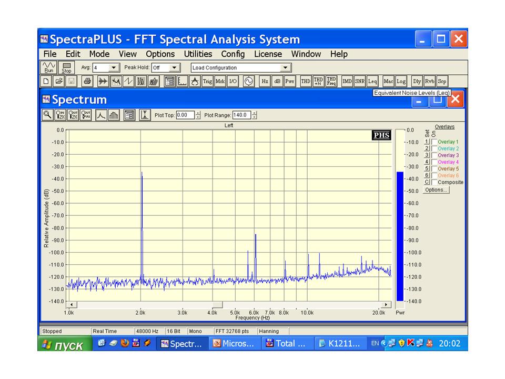Screen dimensions: 505x379
Task: Enable the Overlay 3 checkbox
Action: 434,155
